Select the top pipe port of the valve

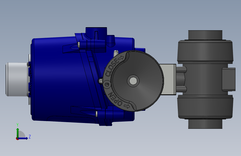click(205, 35)
